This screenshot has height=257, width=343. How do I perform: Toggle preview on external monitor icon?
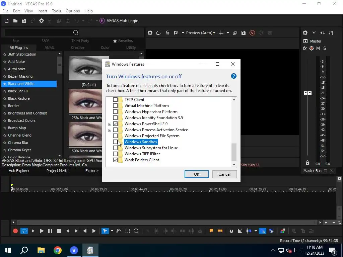pos(158,33)
